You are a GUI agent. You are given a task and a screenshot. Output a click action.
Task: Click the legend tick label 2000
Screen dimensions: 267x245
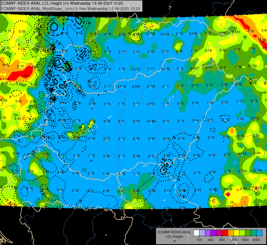click(256, 240)
